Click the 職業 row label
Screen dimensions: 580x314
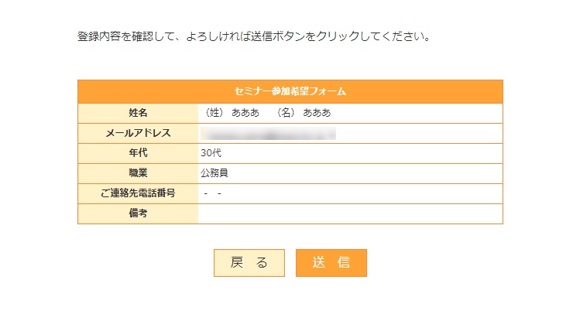coord(138,173)
